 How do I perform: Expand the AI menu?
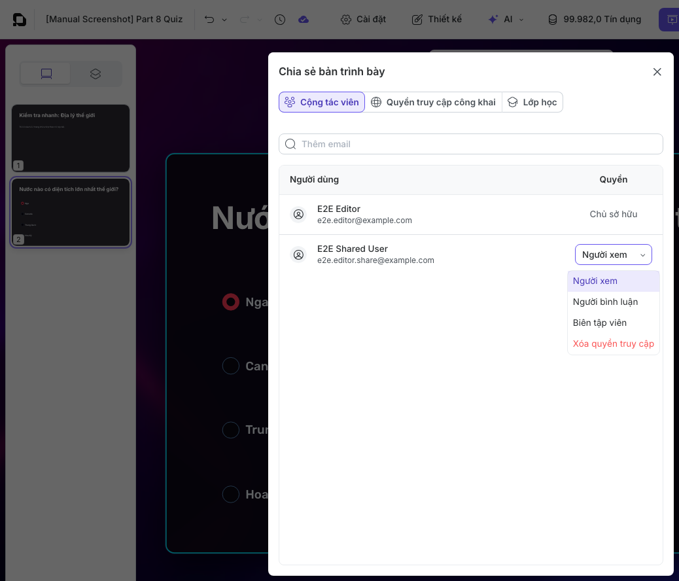click(506, 20)
